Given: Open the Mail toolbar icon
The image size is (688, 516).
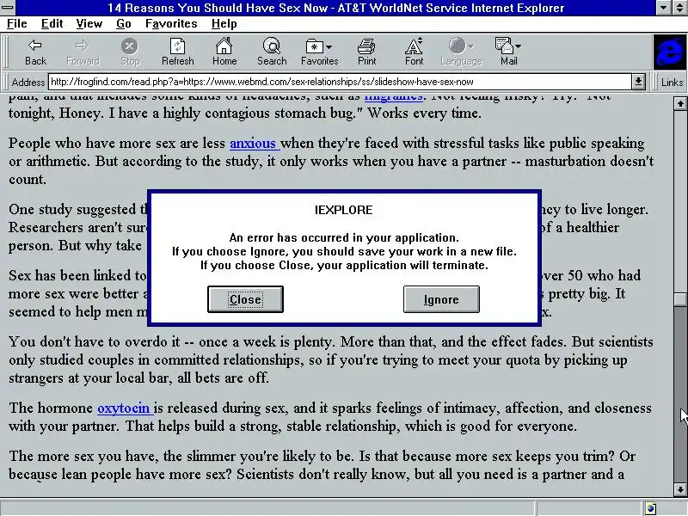Looking at the screenshot, I should coord(504,46).
